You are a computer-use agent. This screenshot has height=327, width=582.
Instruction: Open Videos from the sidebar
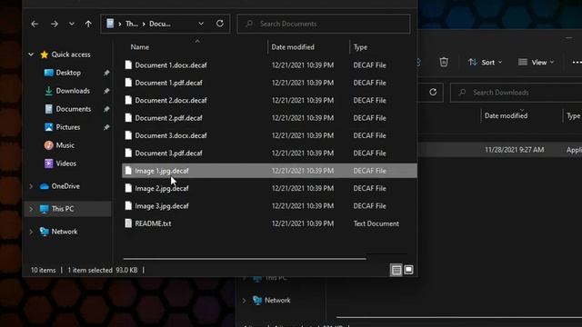tap(66, 163)
